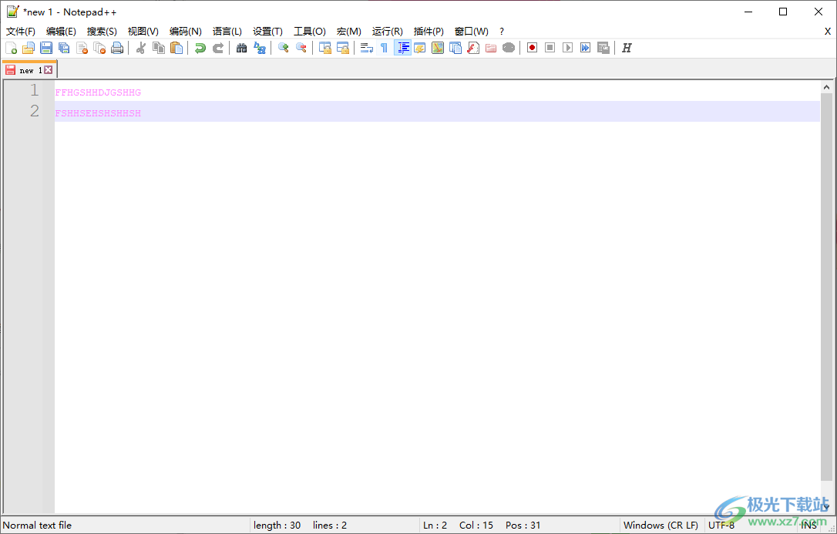Paste clipboard contents using Paste icon
This screenshot has width=837, height=534.
click(176, 47)
